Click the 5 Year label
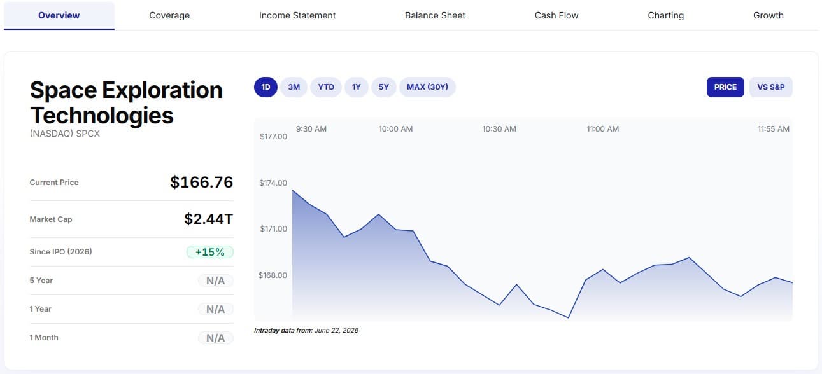 tap(41, 280)
